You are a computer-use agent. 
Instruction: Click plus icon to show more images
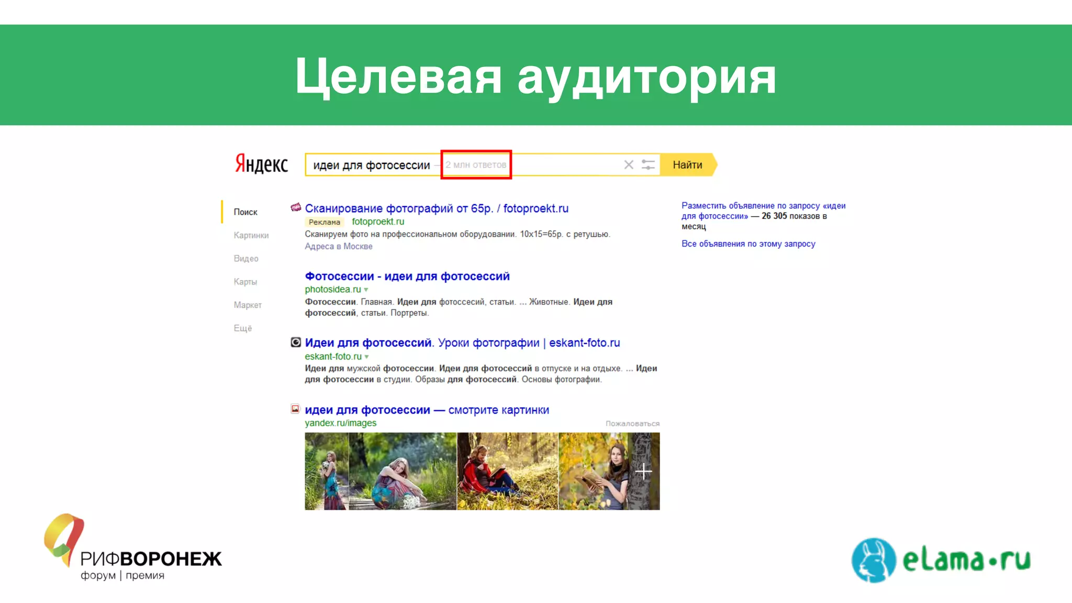point(644,472)
